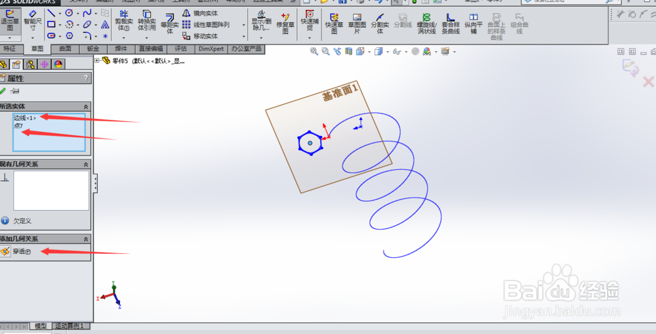Open the DisplayManager panel tab icon

pyautogui.click(x=58, y=64)
